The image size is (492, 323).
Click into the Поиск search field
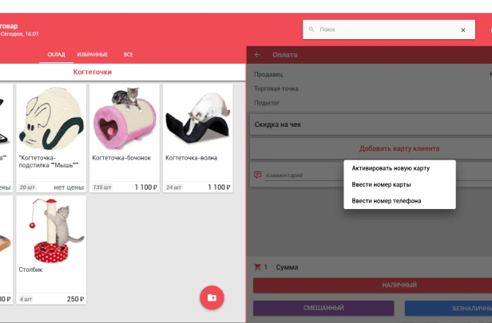point(383,30)
